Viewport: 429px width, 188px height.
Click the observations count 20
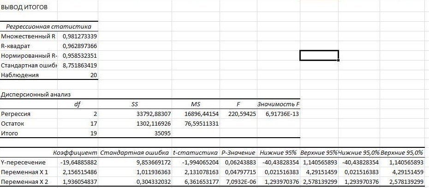(77, 75)
